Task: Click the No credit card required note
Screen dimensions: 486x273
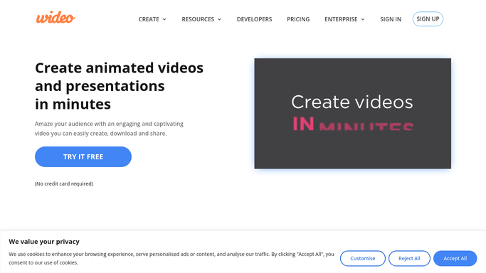Action: [64, 183]
